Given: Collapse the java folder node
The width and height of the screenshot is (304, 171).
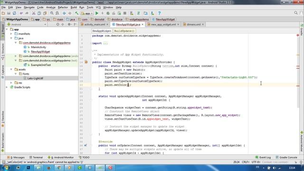Looking at the screenshot, I should 11,38.
